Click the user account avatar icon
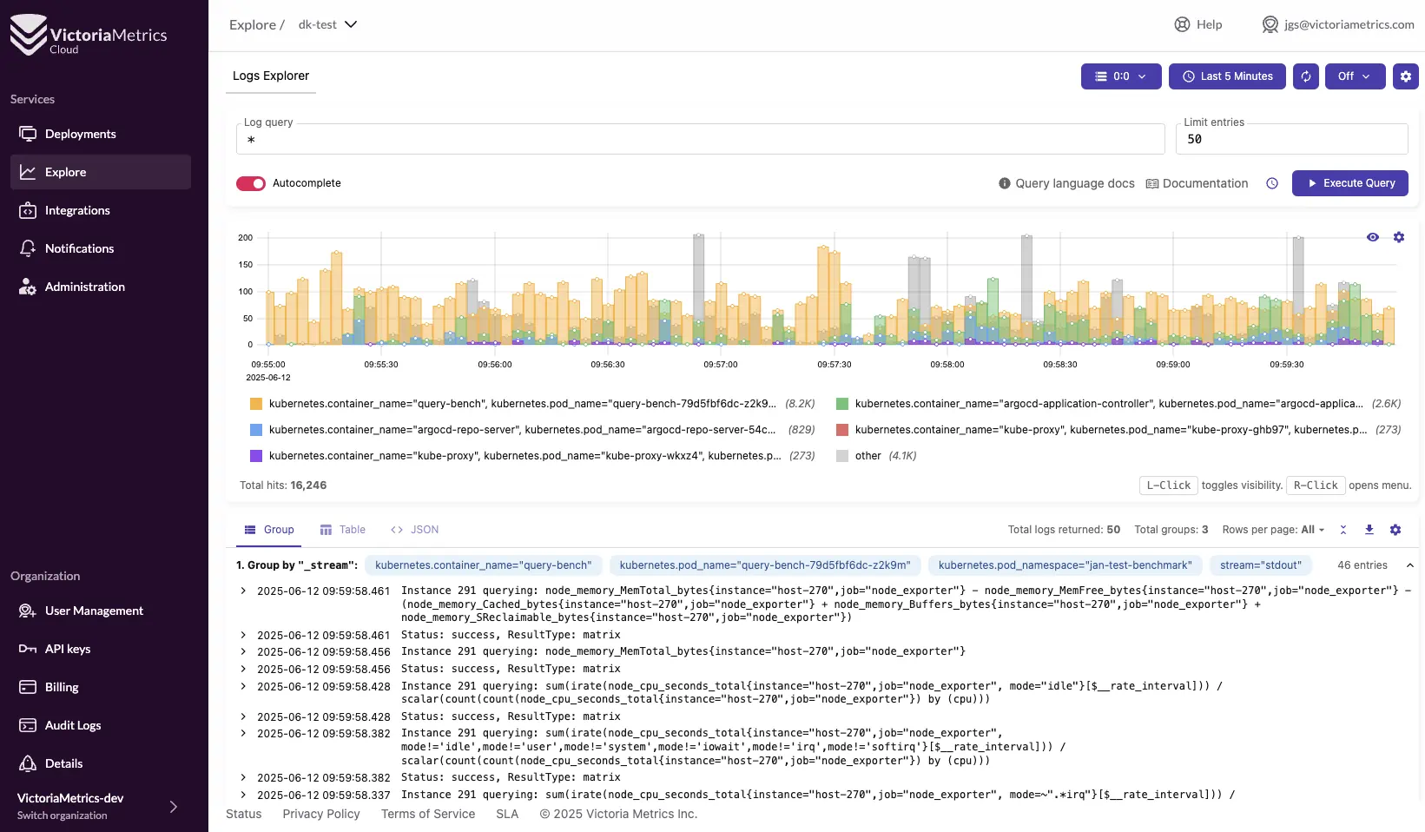The height and width of the screenshot is (832, 1425). coord(1270,24)
